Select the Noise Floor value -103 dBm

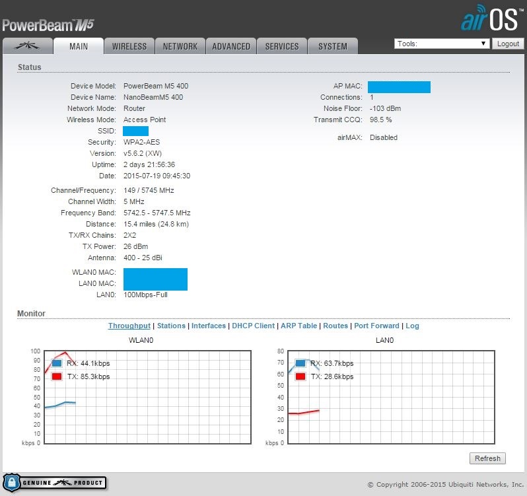point(385,108)
